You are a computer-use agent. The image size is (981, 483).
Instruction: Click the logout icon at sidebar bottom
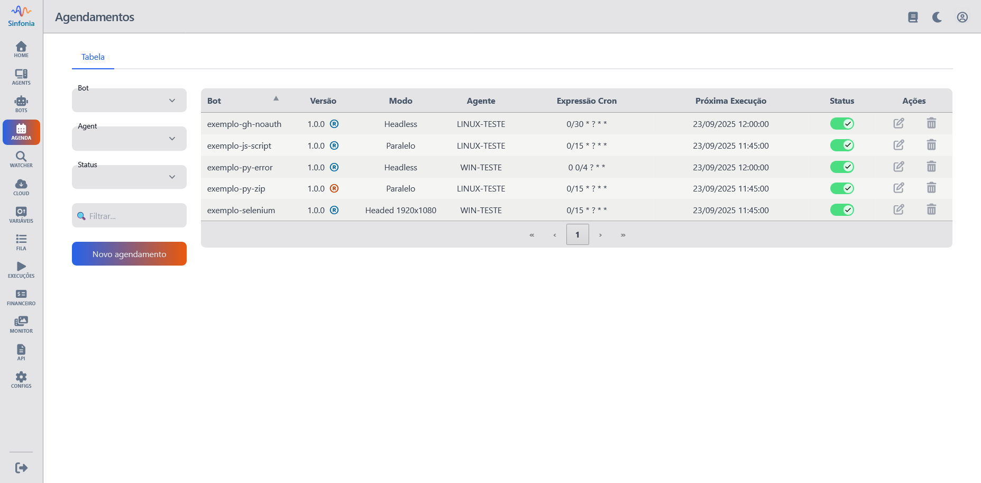(x=21, y=468)
